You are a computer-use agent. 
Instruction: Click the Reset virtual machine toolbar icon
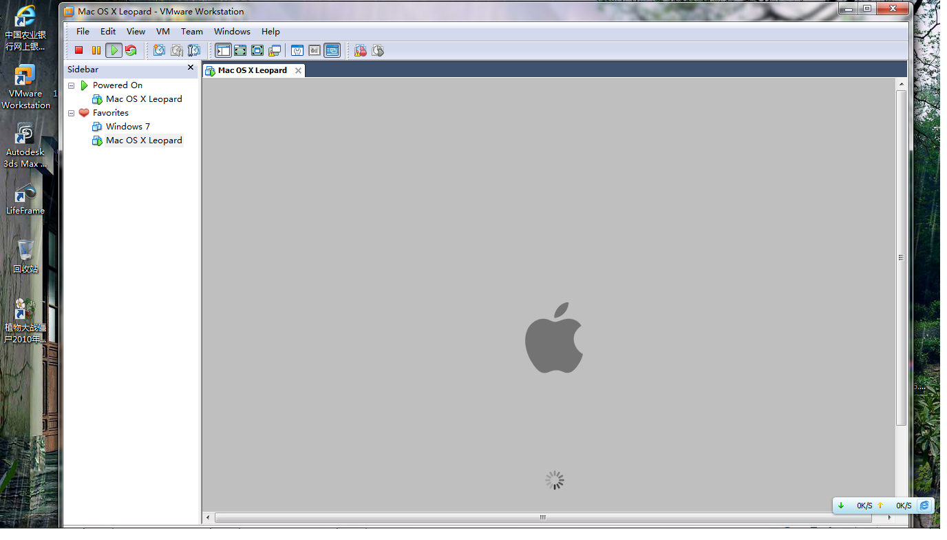131,50
